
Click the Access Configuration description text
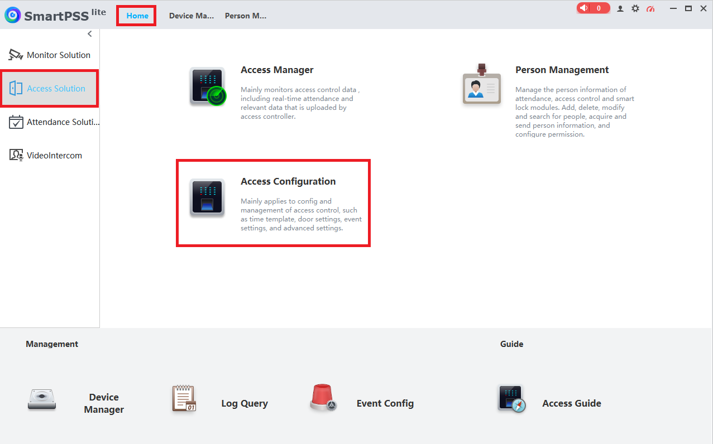pos(302,215)
